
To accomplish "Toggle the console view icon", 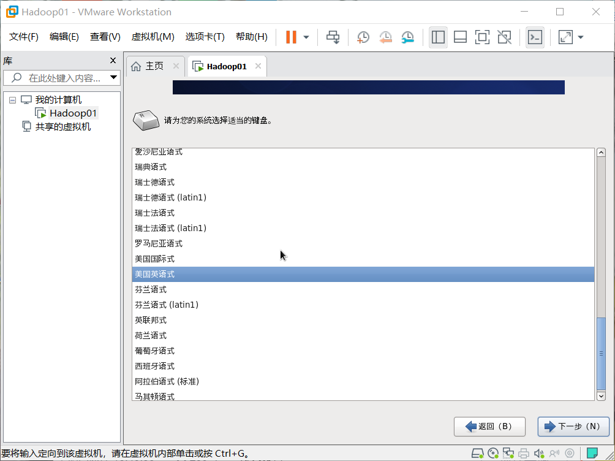I will click(535, 37).
